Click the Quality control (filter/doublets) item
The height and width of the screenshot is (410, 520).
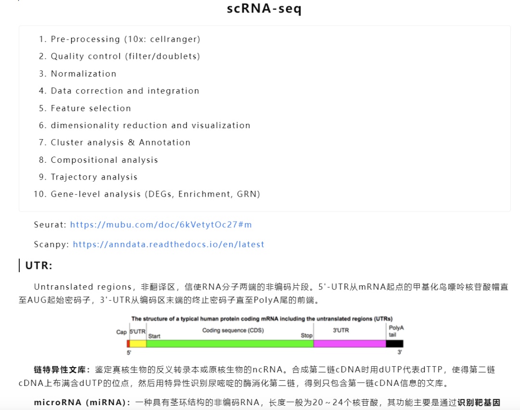(x=125, y=56)
